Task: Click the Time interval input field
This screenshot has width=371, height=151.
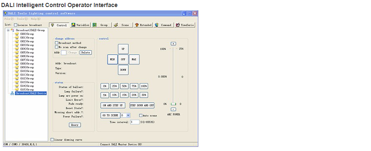Action: 135,122
